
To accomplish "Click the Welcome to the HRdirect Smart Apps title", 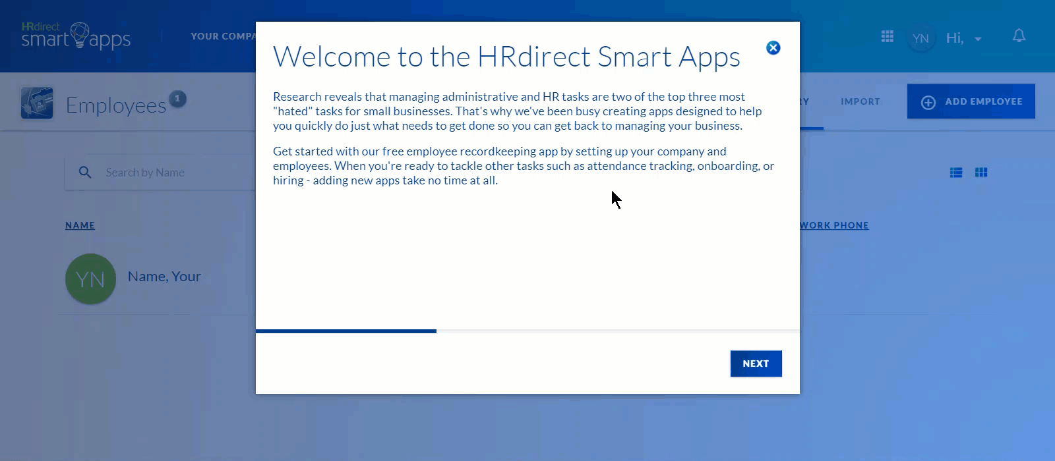I will click(x=506, y=57).
